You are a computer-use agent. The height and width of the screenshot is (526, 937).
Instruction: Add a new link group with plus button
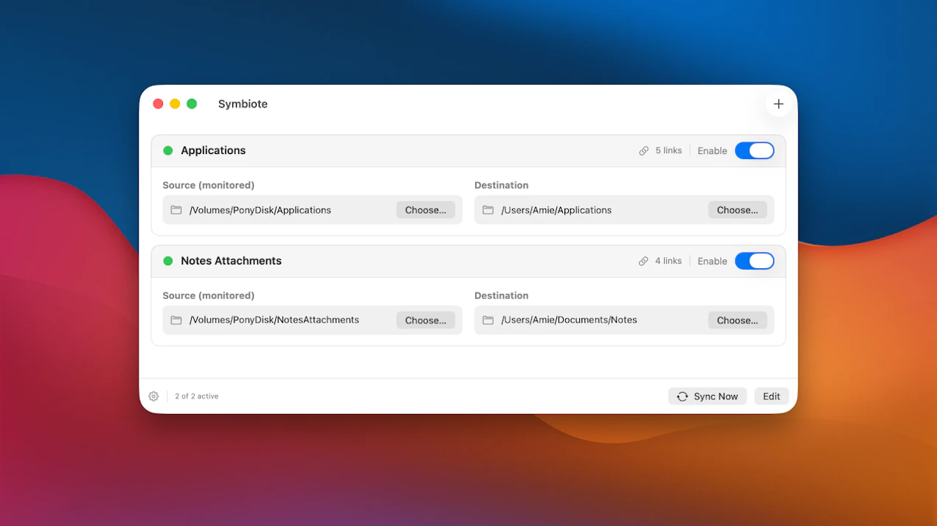[x=778, y=104]
